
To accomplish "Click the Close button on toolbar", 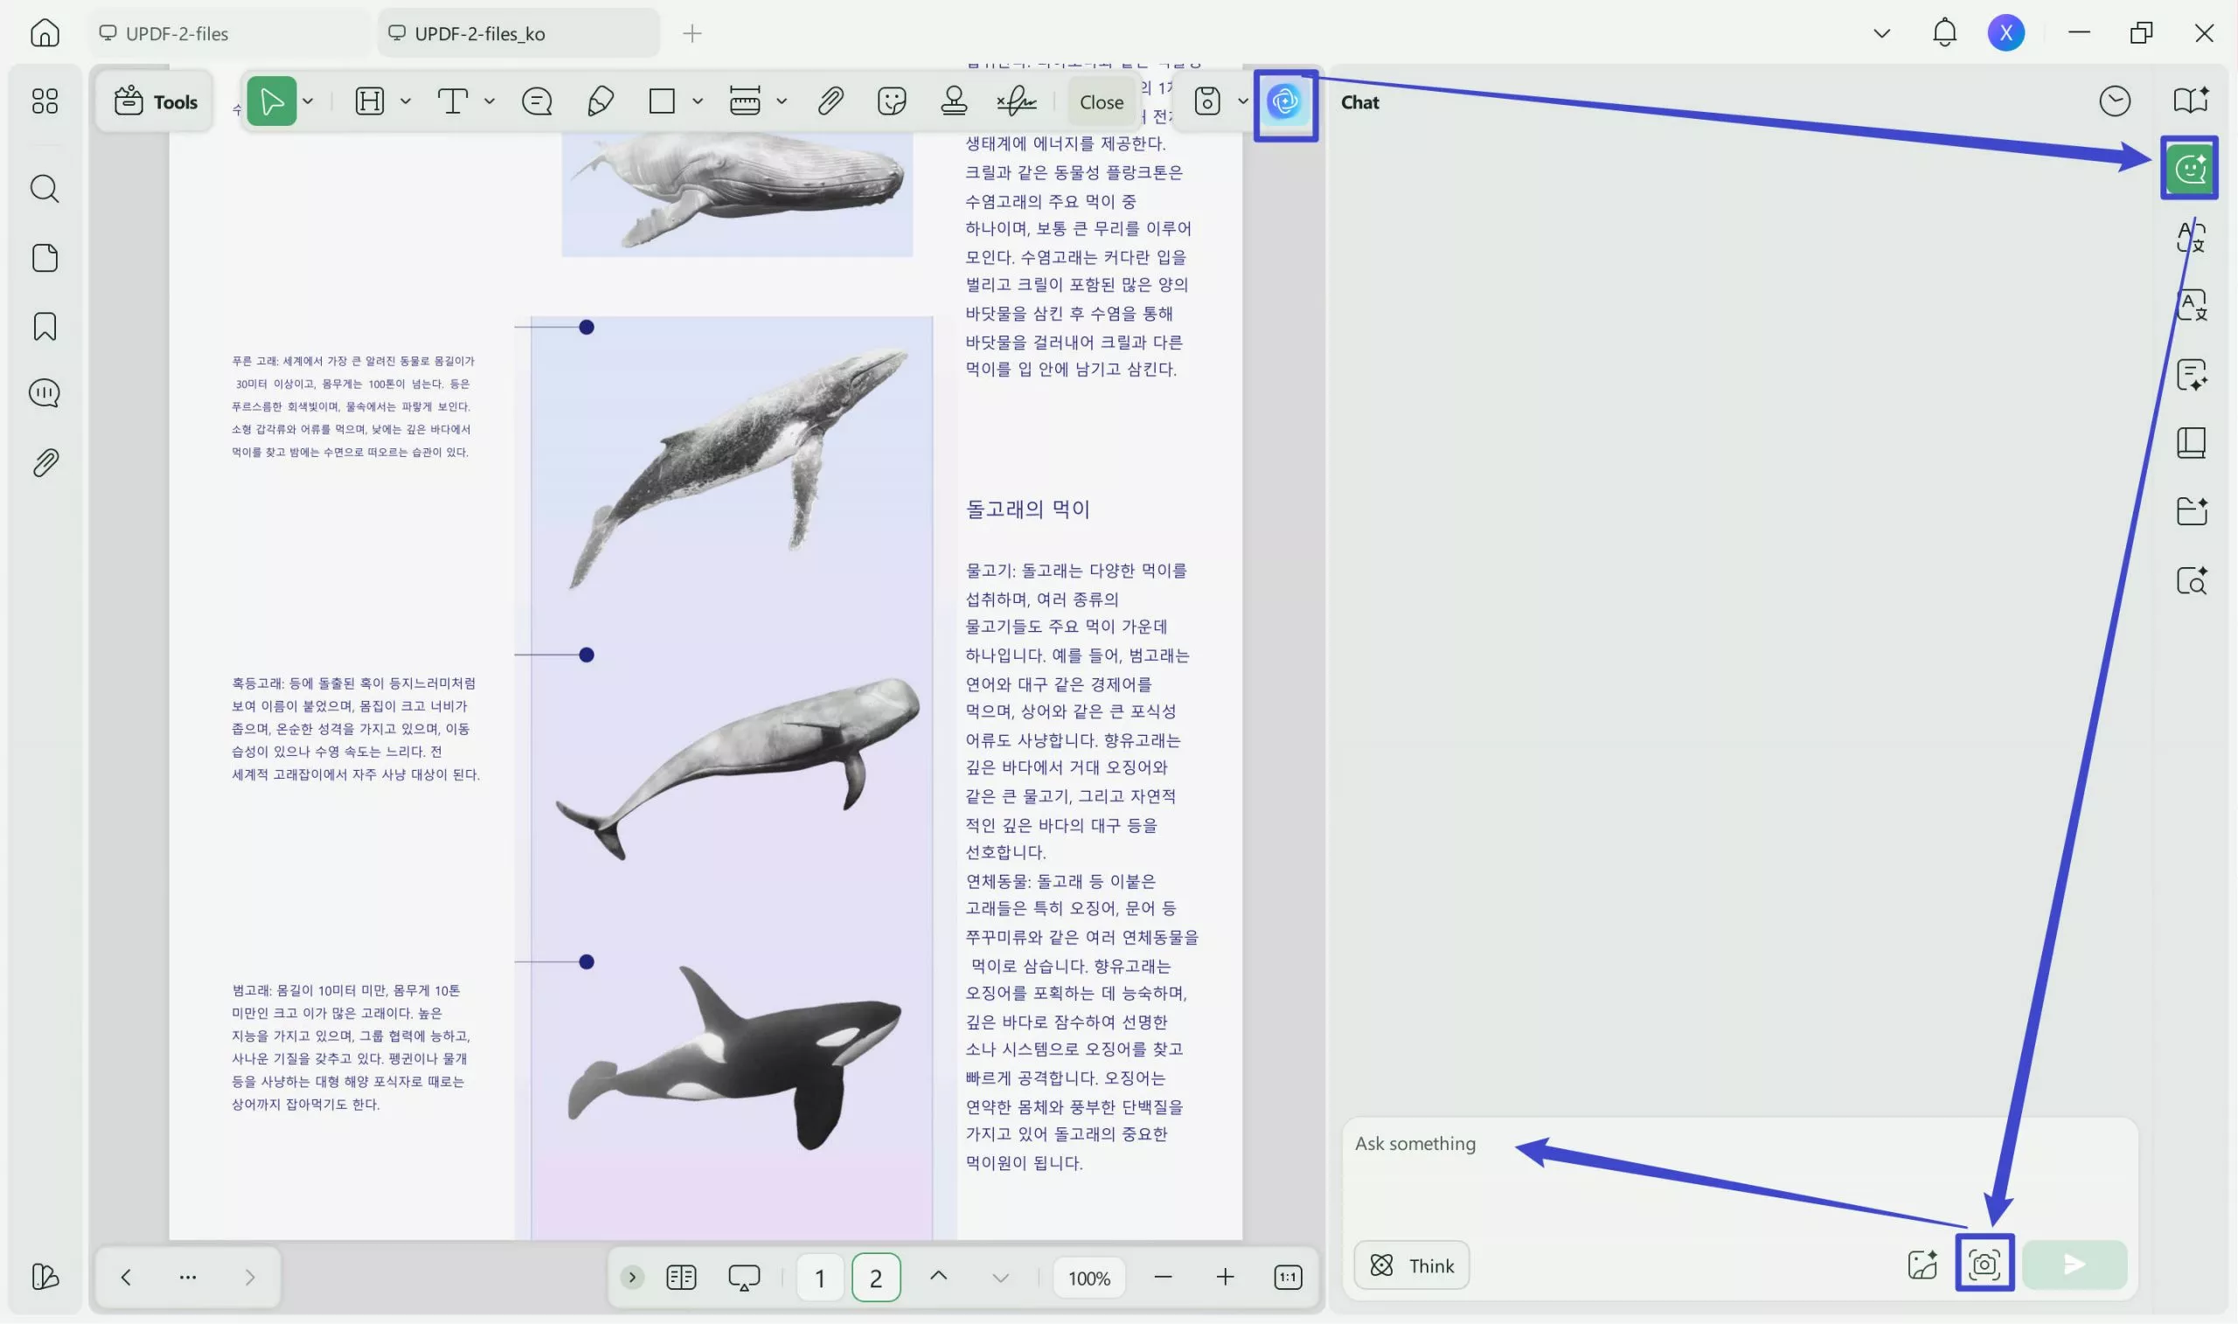I will click(1102, 101).
